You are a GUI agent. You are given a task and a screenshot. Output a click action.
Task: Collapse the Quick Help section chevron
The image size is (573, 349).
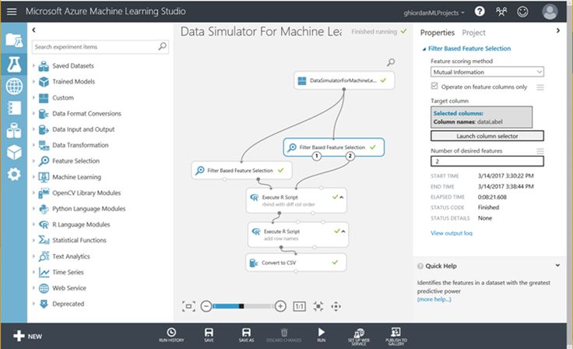557,265
